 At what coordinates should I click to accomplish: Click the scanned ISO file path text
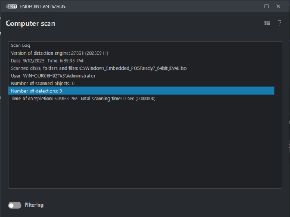pos(133,68)
